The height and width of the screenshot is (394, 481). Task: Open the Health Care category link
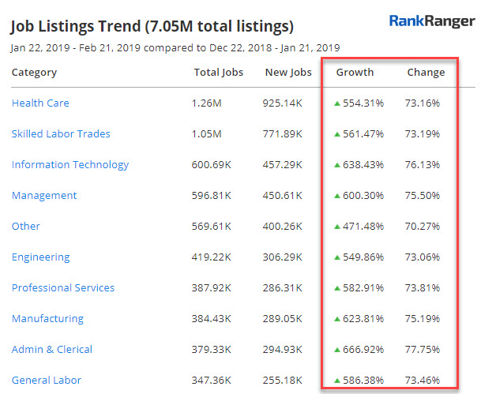click(x=40, y=103)
